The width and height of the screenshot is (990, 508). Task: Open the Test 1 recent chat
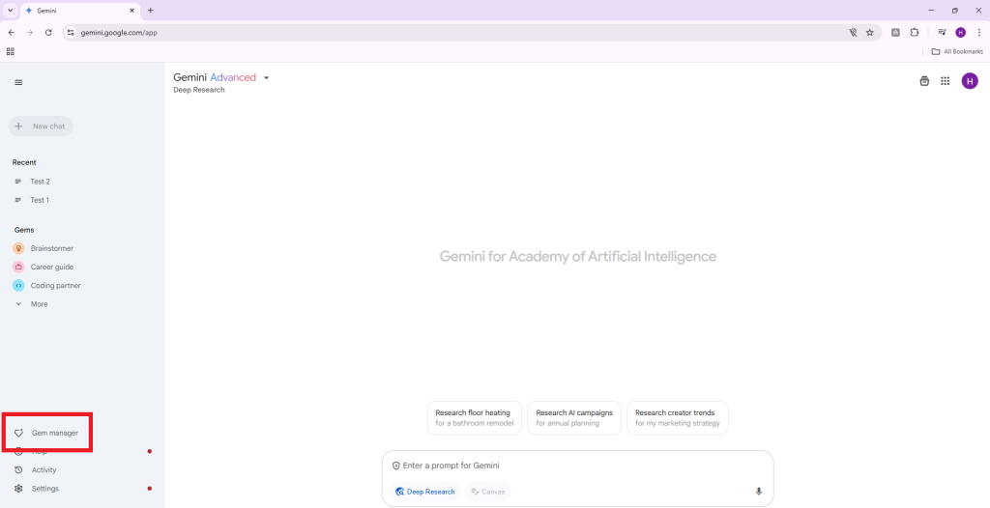coord(40,200)
